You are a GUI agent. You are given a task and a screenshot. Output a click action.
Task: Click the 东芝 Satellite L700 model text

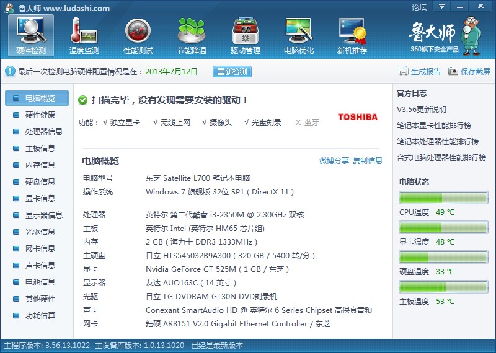[x=198, y=178]
